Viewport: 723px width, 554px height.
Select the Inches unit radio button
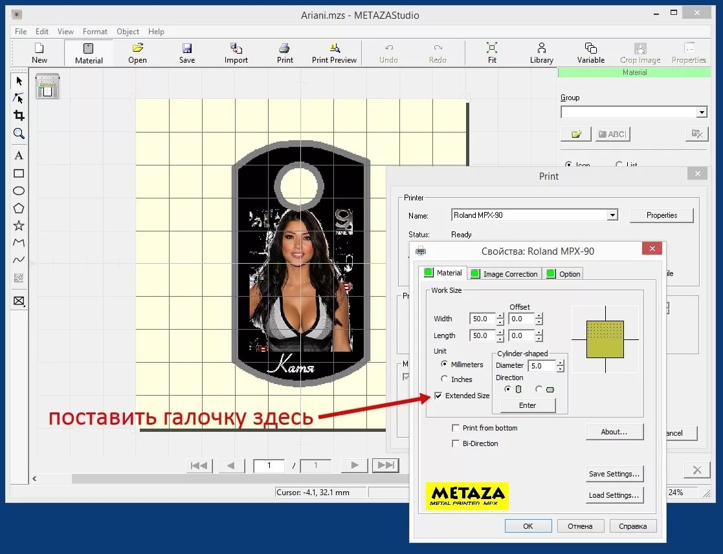coord(444,379)
